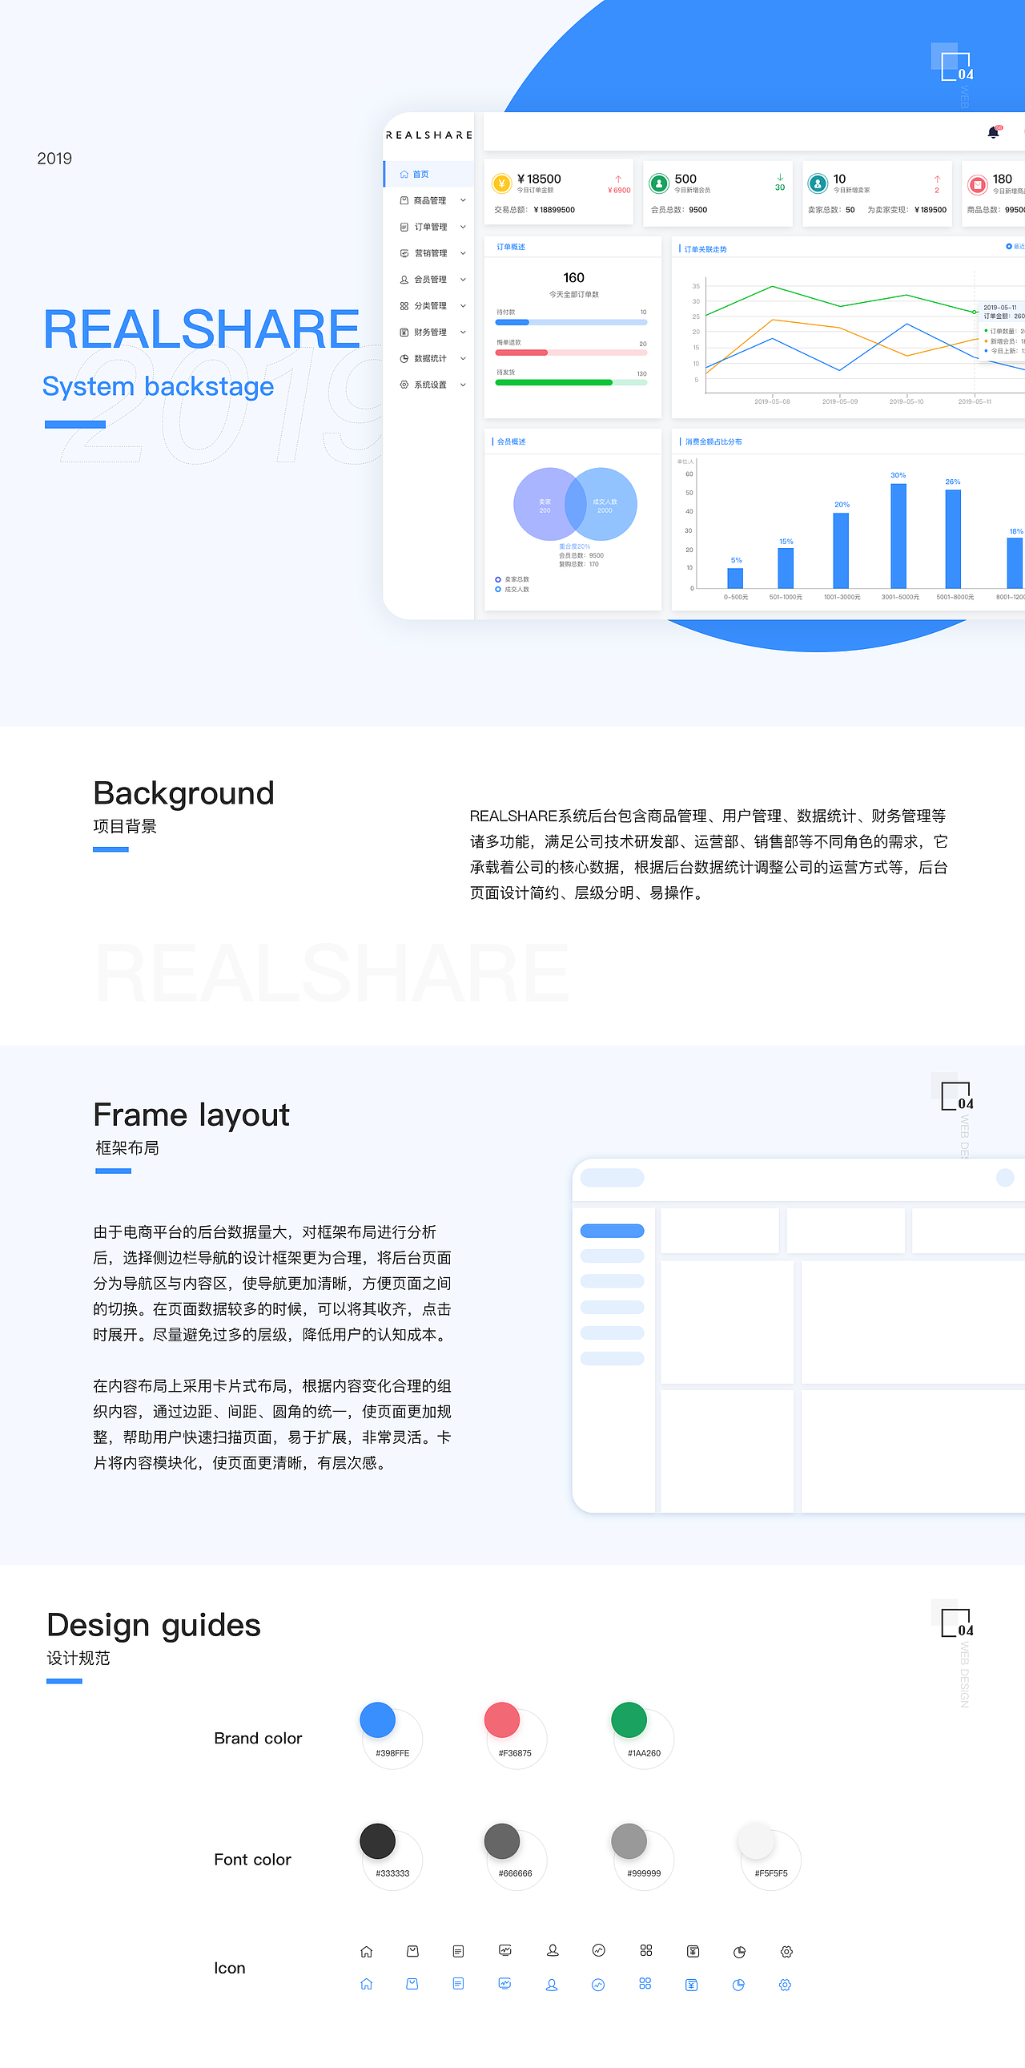
Task: Toggle the 卖家总数 legend radio
Action: pos(498,579)
